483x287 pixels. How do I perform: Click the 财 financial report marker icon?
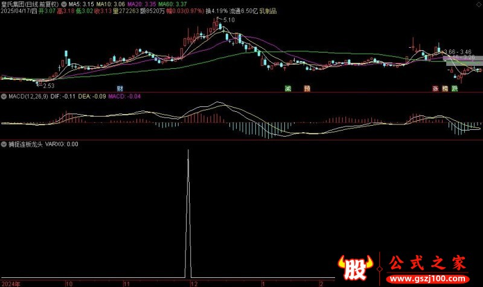tap(120, 89)
